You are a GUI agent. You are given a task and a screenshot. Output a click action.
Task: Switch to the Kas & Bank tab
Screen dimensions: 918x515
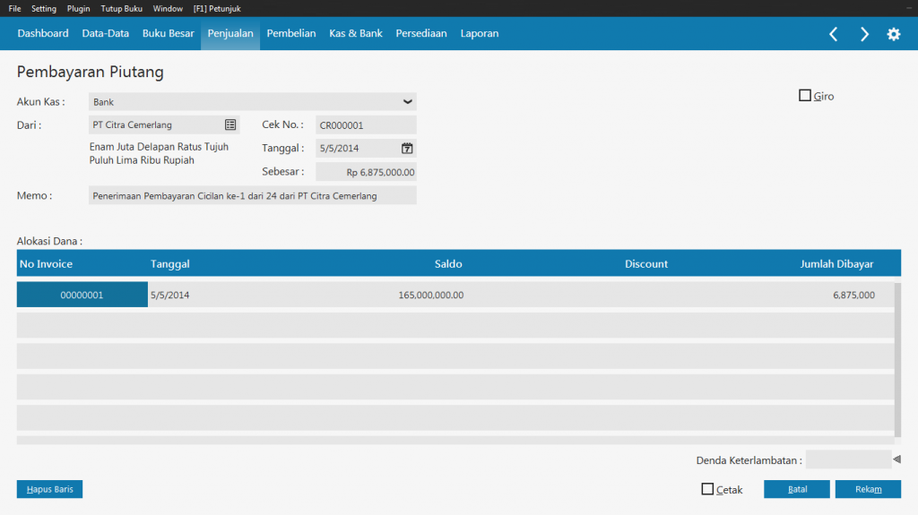click(x=355, y=34)
